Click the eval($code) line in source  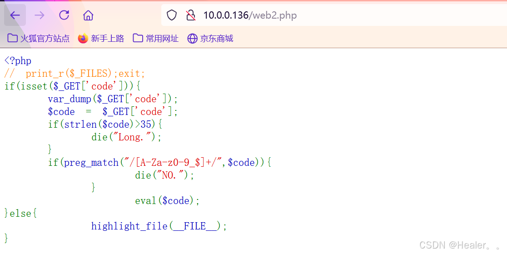coord(168,201)
